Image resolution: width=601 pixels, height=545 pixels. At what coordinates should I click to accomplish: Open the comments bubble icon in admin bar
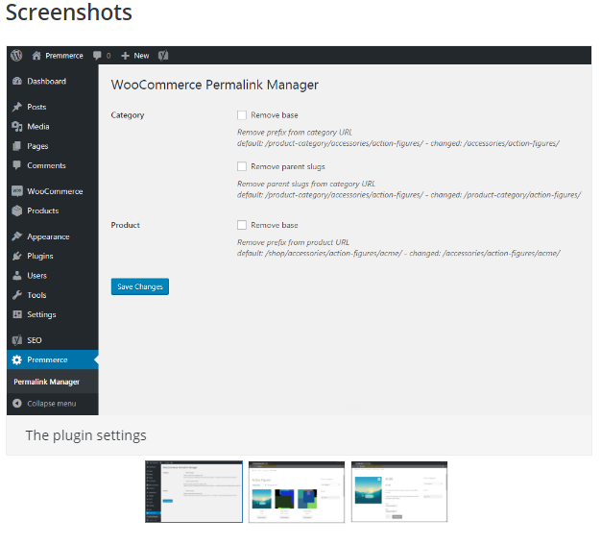(97, 56)
